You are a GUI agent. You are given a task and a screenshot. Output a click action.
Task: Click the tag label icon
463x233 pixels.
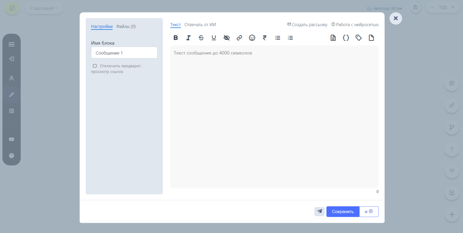(359, 38)
